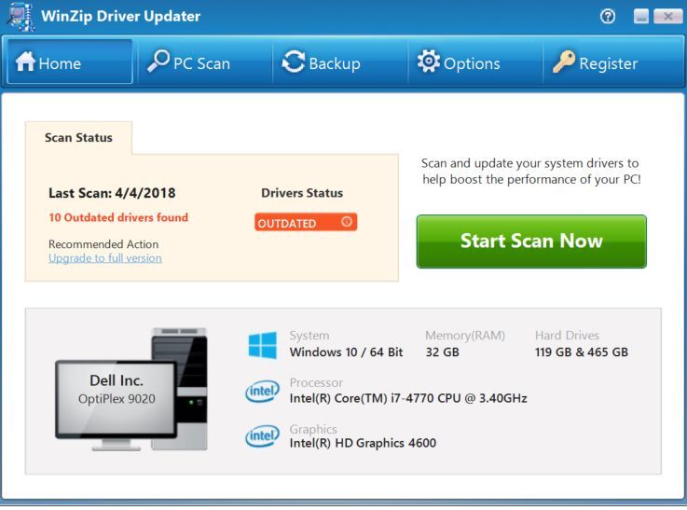Select the Scan Status tab
687x510 pixels.
tap(78, 138)
